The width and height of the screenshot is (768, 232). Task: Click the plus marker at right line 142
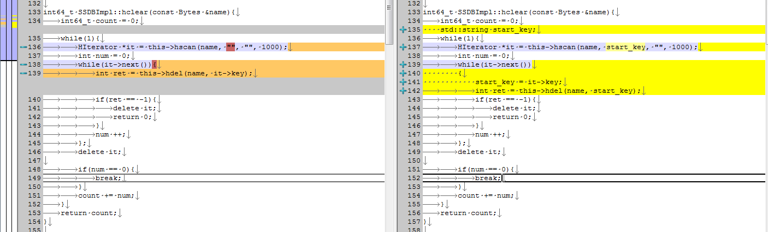(403, 91)
